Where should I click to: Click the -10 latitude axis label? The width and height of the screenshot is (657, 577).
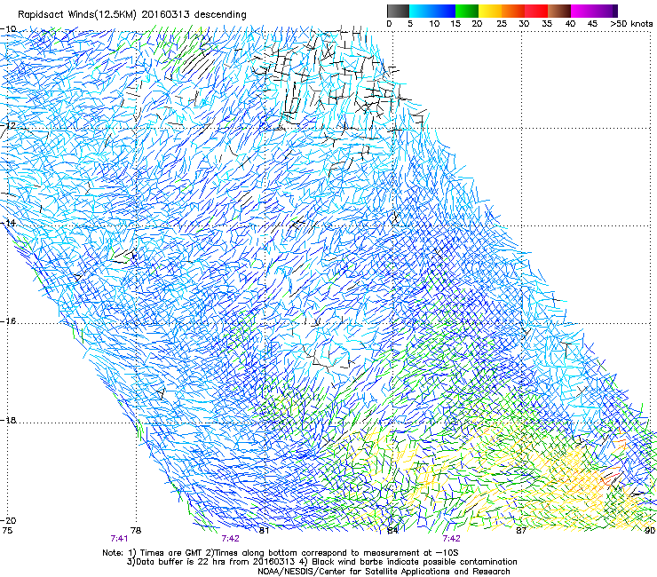pyautogui.click(x=8, y=29)
